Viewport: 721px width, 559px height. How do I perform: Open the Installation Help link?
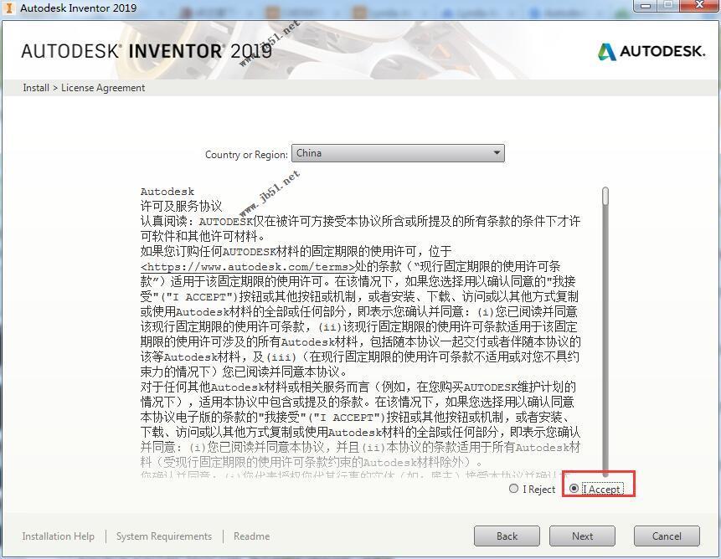(x=59, y=536)
